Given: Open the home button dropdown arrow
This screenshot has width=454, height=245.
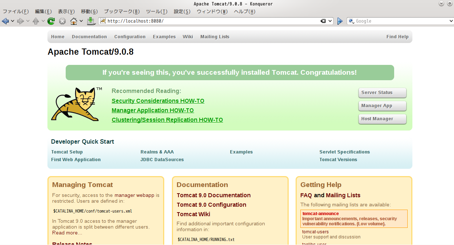Looking at the screenshot, I should tap(81, 21).
